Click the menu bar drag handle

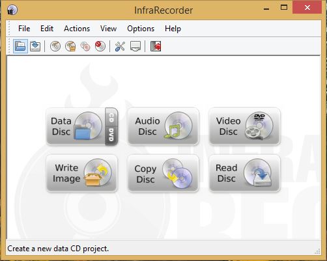(x=9, y=29)
